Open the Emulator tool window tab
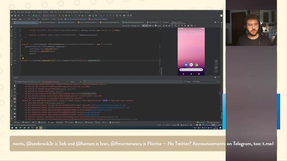 tap(165, 22)
